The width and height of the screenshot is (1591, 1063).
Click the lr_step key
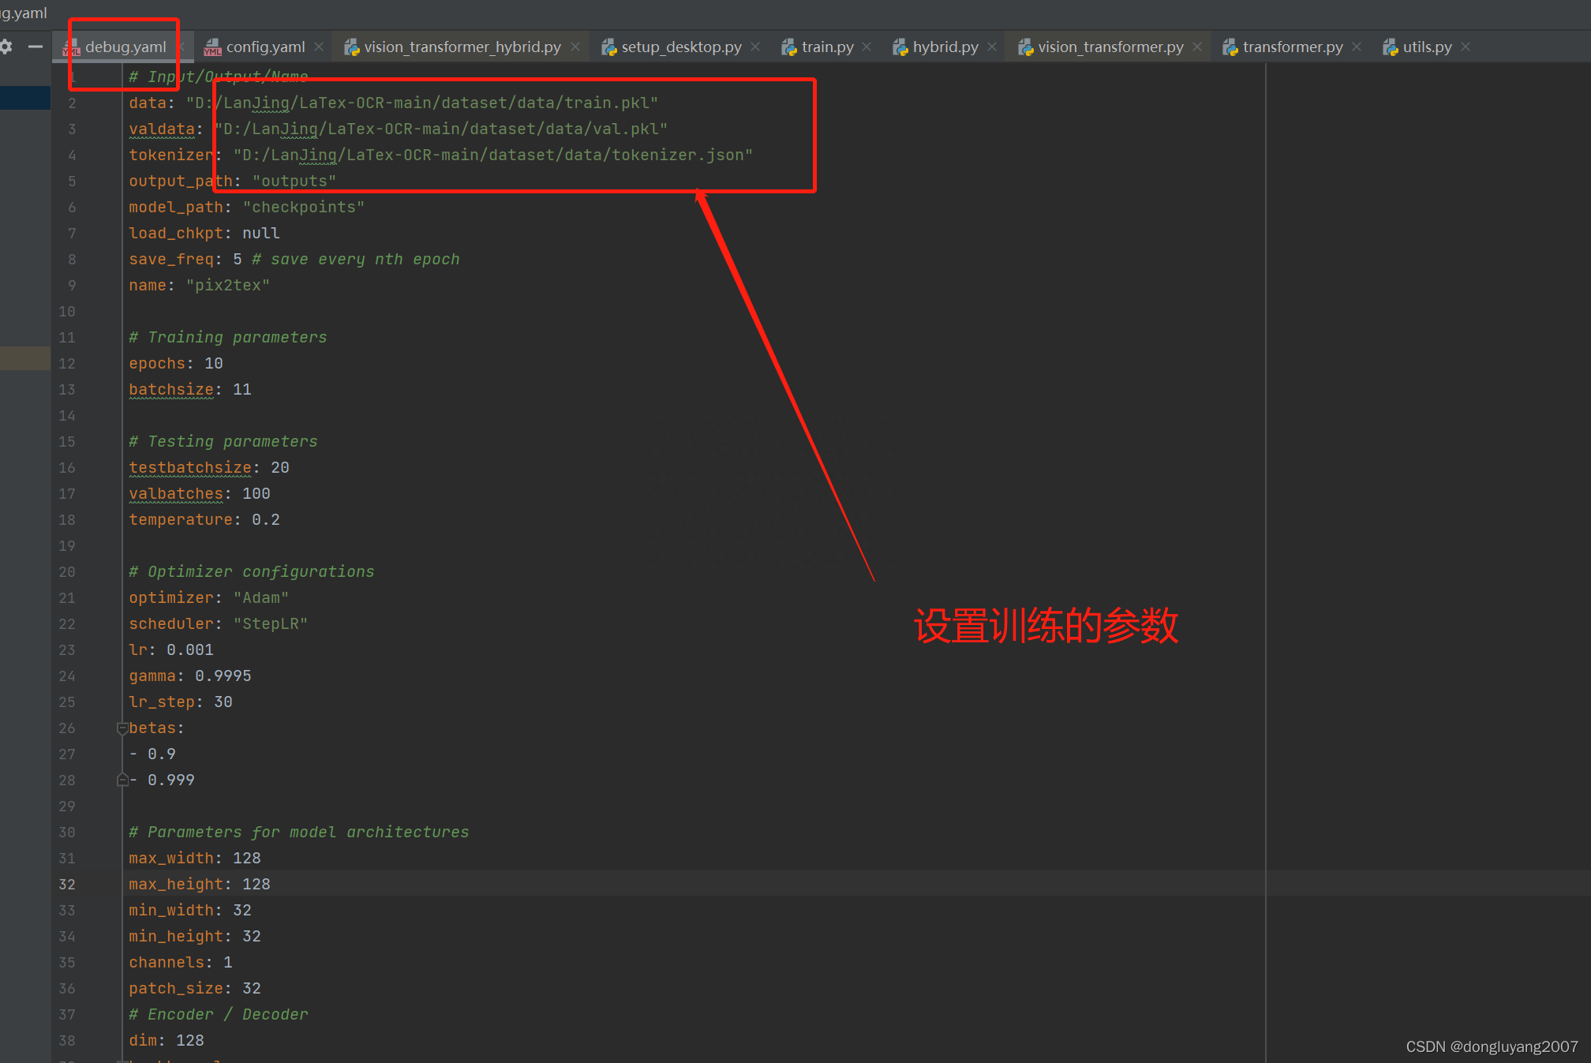pyautogui.click(x=162, y=702)
